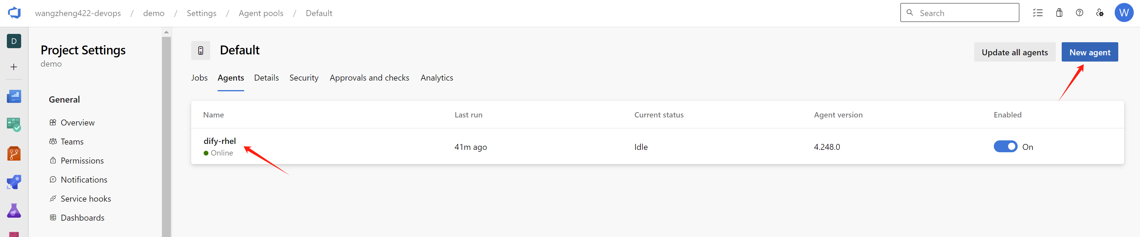Viewport: 1140px width, 237px height.
Task: Open the user profile avatar W
Action: (1124, 13)
